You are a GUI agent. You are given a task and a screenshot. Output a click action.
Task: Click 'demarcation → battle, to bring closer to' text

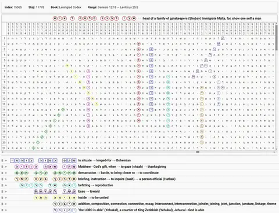pos(118,173)
